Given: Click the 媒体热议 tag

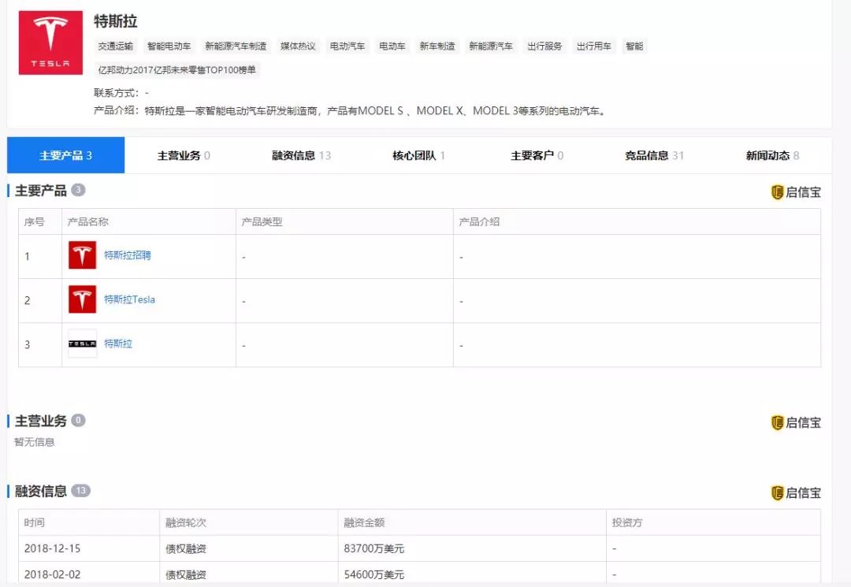Looking at the screenshot, I should pos(298,46).
